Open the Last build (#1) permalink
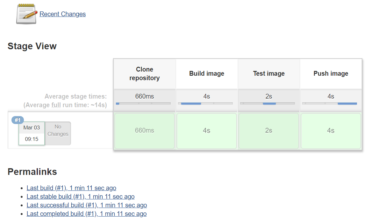Viewport: 385px width, 221px height. [x=71, y=188]
